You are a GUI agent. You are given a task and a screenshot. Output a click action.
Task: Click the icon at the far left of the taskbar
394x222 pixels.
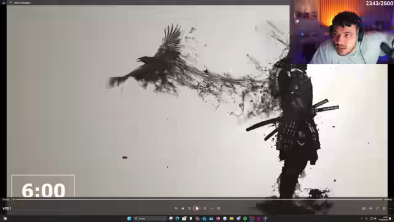[5, 218]
